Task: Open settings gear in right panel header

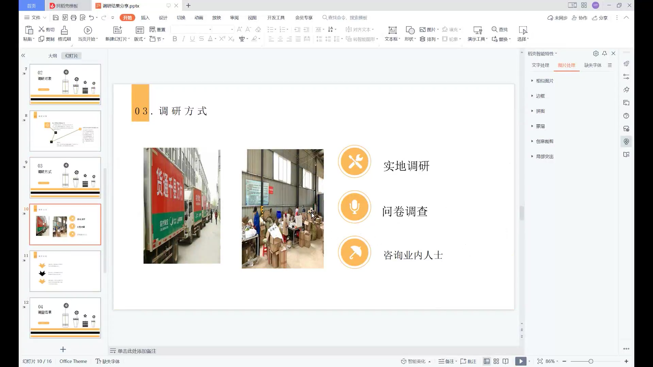Action: pyautogui.click(x=596, y=53)
